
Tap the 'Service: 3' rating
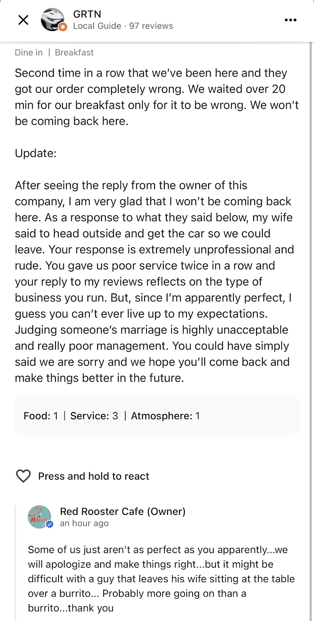click(94, 416)
